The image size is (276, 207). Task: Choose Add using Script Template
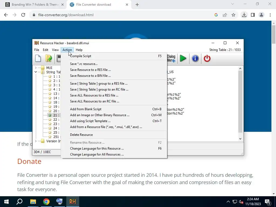pos(114,121)
